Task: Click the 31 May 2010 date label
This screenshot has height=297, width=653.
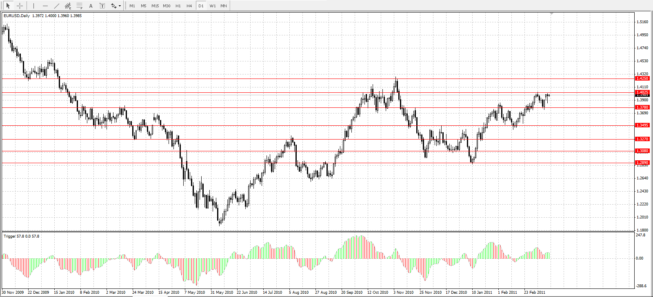Action: (x=222, y=292)
